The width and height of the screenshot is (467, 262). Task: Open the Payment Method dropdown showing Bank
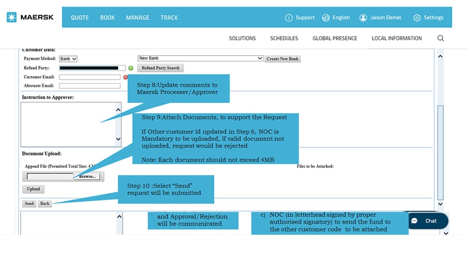68,59
